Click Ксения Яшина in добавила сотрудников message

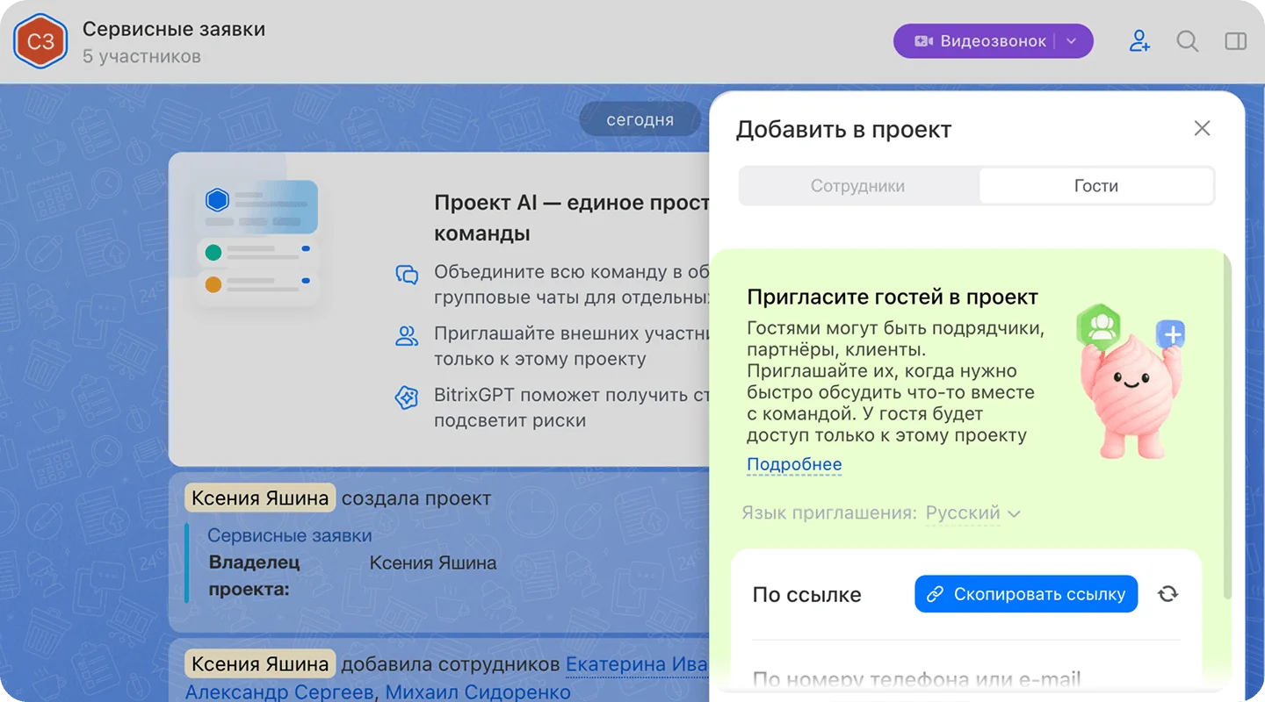260,664
